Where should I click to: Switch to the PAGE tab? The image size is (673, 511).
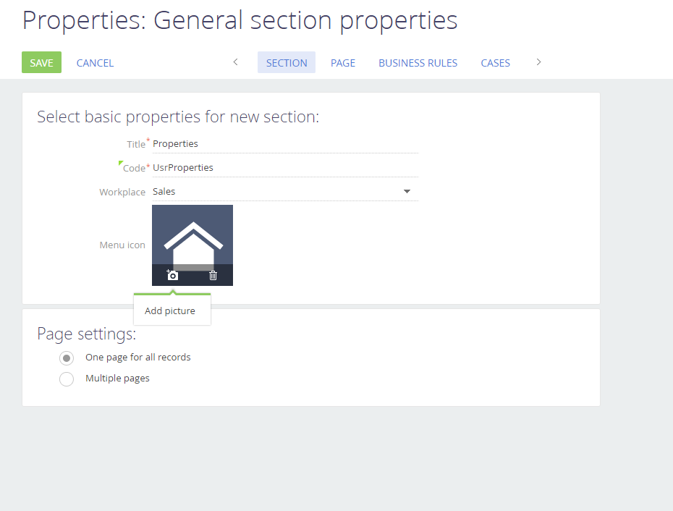pos(342,63)
